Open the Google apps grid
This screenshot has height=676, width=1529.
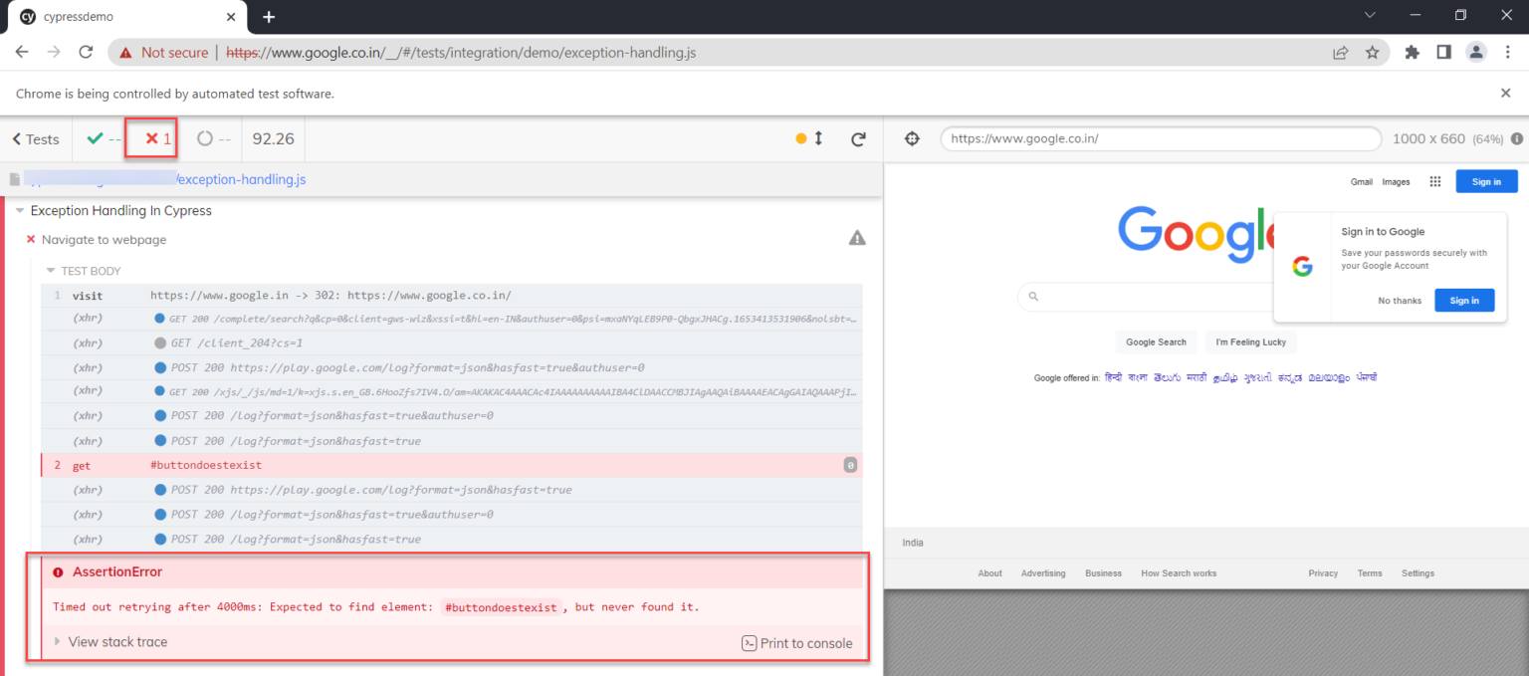(1434, 181)
